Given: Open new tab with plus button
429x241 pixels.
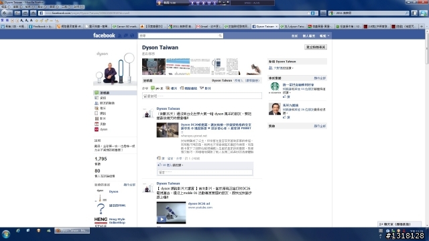Looking at the screenshot, I should pos(422,27).
